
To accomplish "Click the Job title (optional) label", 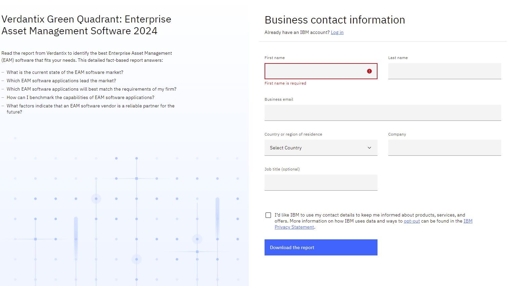I will tap(282, 169).
